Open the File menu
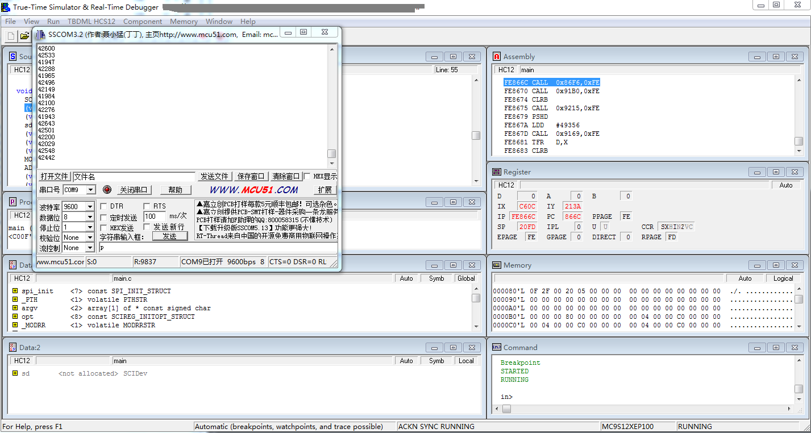Image resolution: width=811 pixels, height=433 pixels. (10, 22)
